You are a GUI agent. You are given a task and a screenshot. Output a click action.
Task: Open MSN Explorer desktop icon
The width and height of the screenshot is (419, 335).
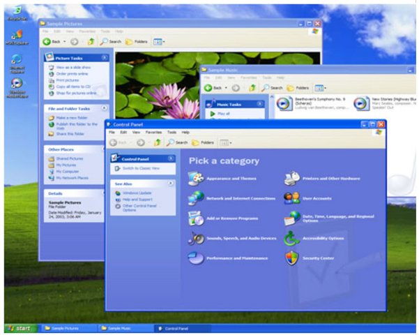tap(17, 38)
